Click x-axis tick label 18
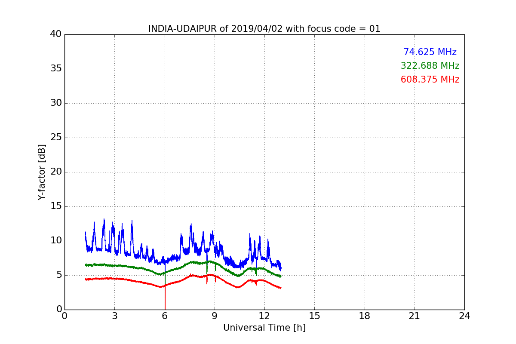 (365, 316)
